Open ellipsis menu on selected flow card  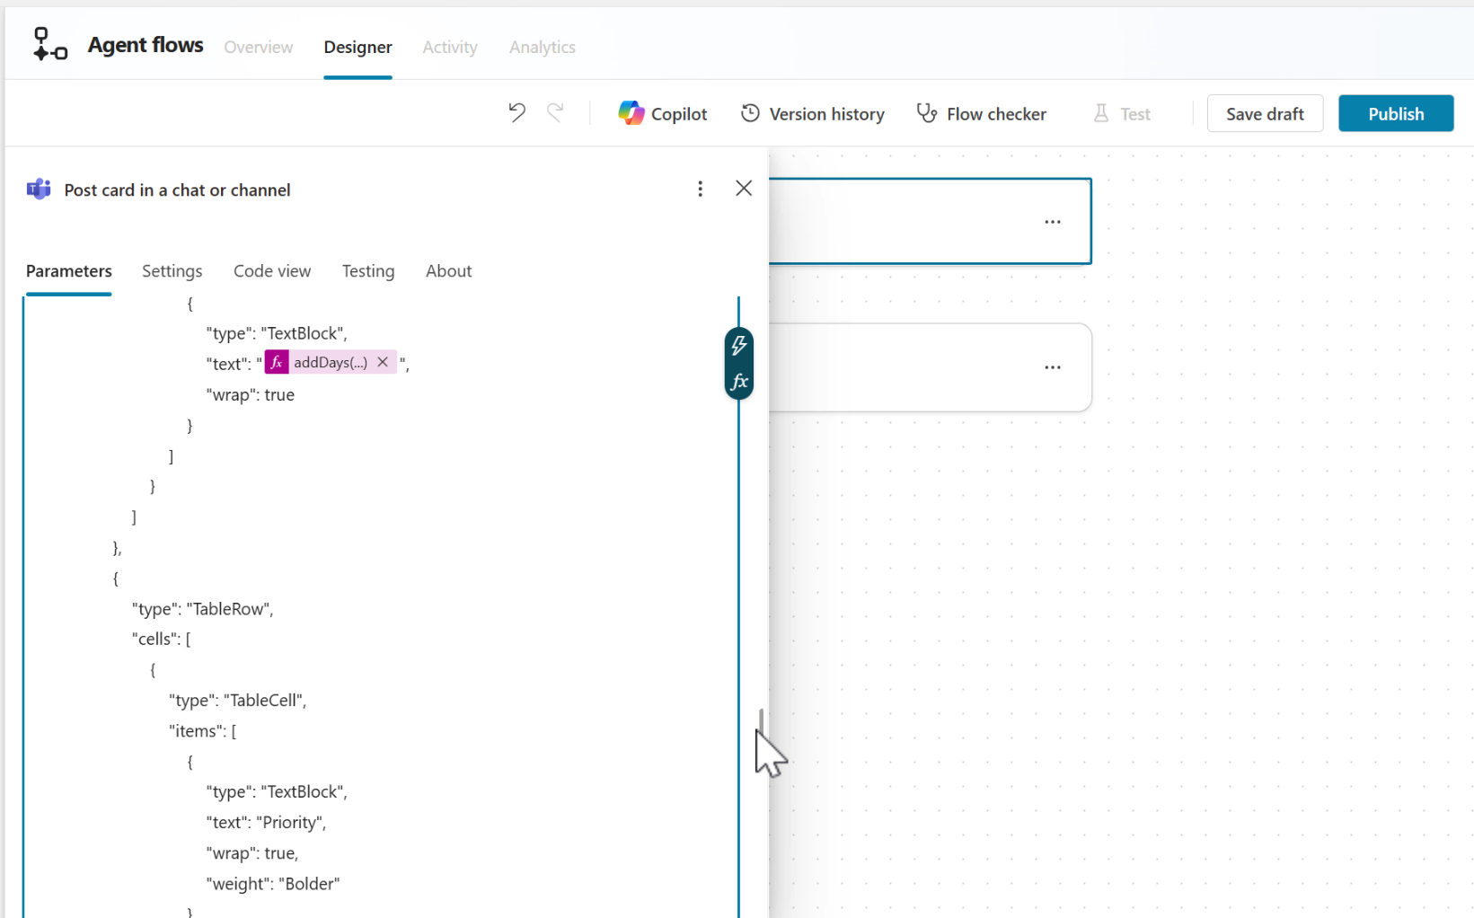coord(1052,222)
